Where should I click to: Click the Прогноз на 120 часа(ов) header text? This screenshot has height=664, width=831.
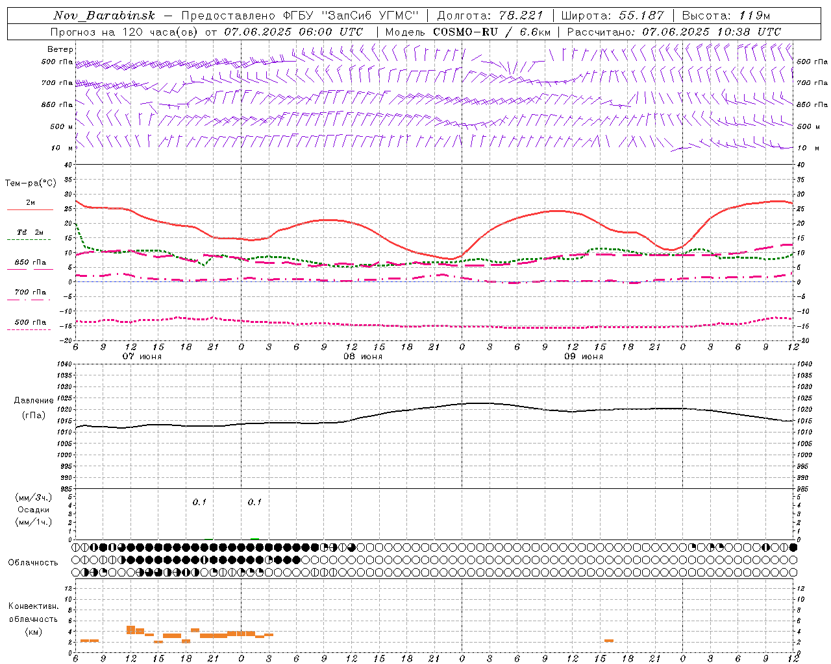(207, 32)
